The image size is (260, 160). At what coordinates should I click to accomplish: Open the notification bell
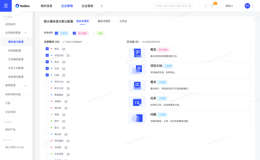206,6
